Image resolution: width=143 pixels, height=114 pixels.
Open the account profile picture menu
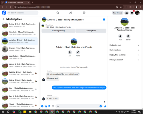137,13
